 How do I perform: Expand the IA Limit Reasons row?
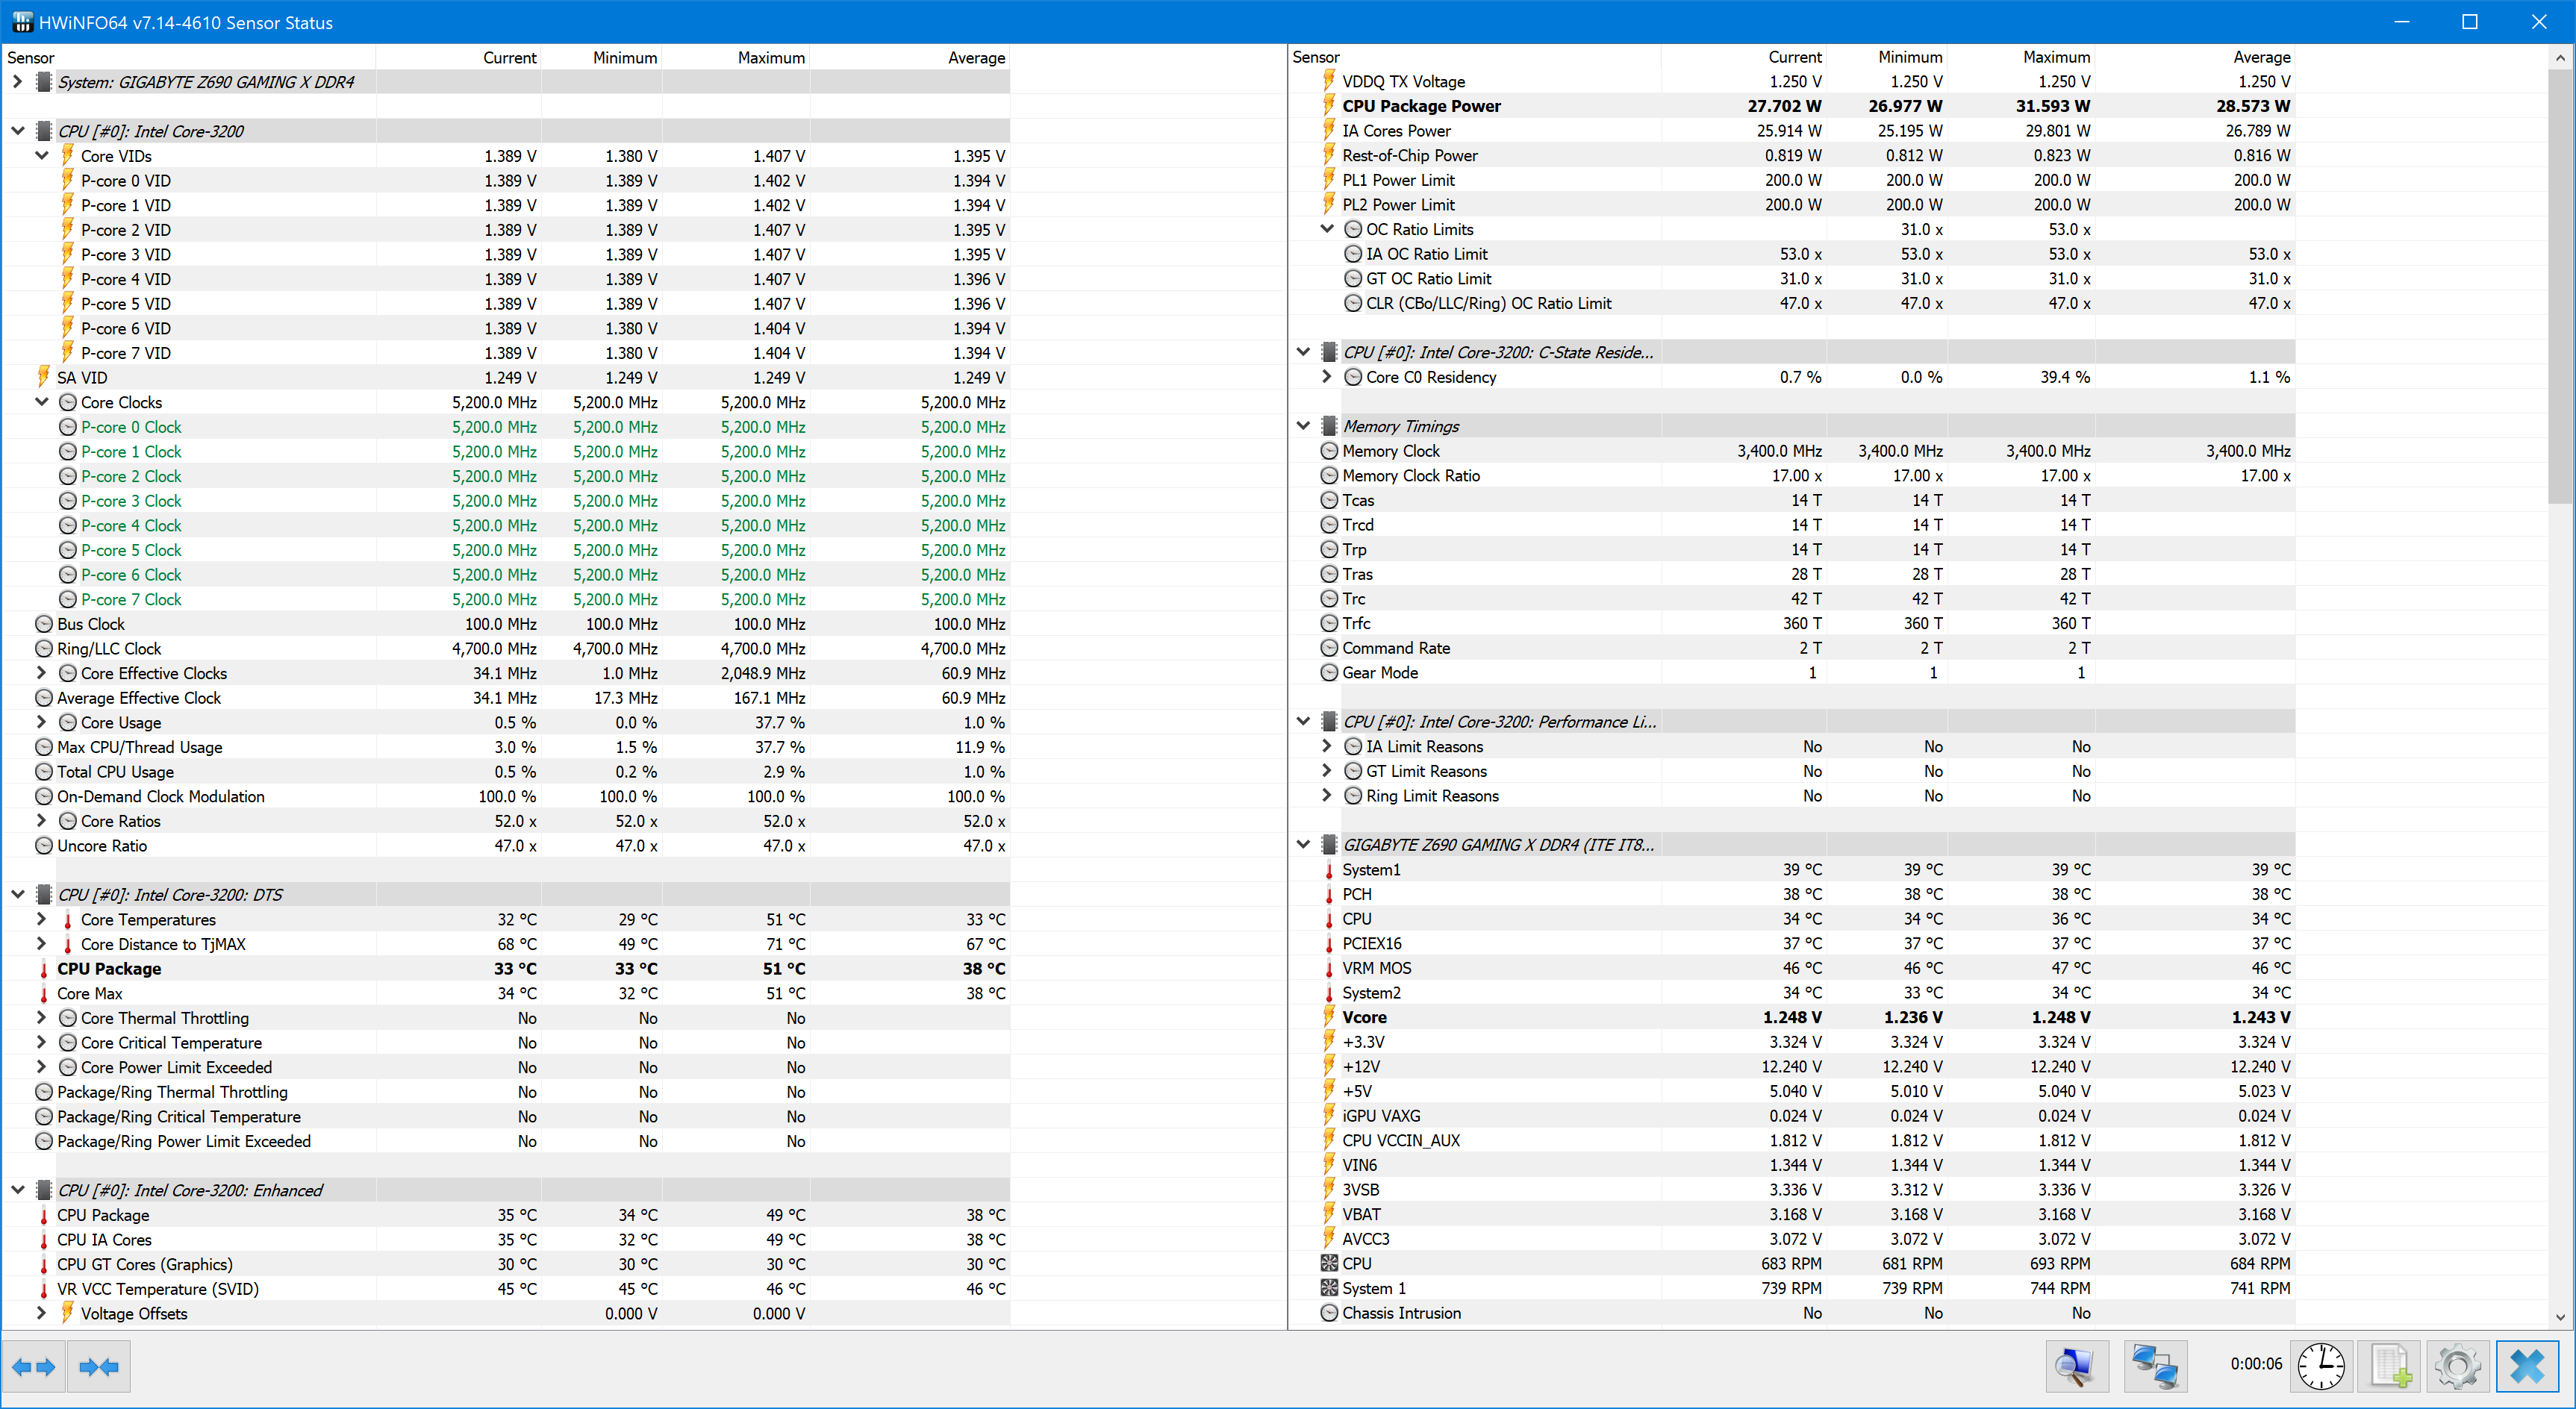1327,746
